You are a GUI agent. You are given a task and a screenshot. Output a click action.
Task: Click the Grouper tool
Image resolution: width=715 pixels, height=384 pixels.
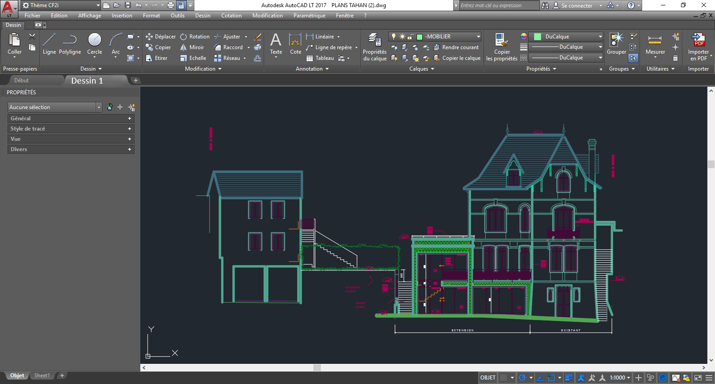pyautogui.click(x=616, y=44)
